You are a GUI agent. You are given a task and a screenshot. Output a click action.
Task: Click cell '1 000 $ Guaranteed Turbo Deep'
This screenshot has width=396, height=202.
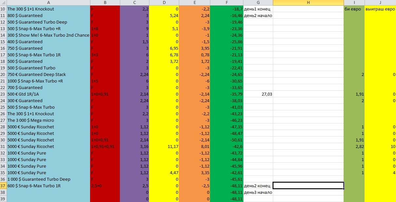pos(48,179)
